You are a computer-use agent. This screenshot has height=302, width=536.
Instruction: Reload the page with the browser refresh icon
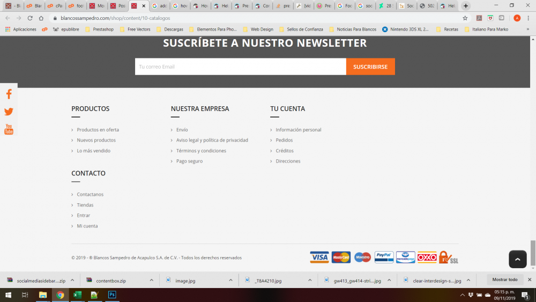point(30,18)
